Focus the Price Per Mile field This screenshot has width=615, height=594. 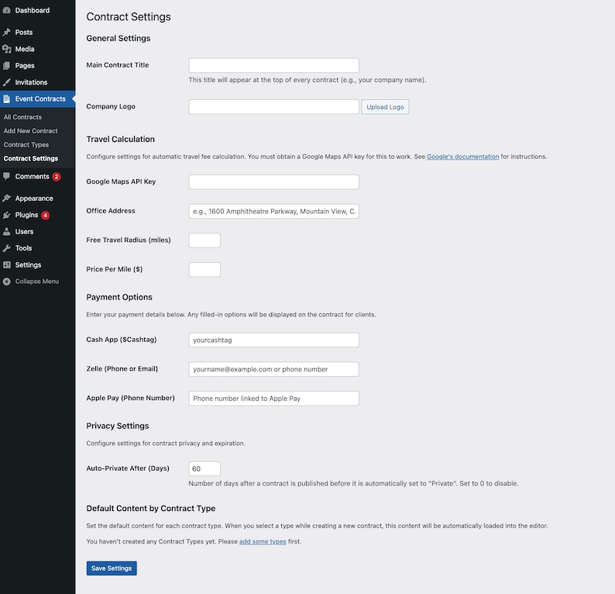point(204,270)
